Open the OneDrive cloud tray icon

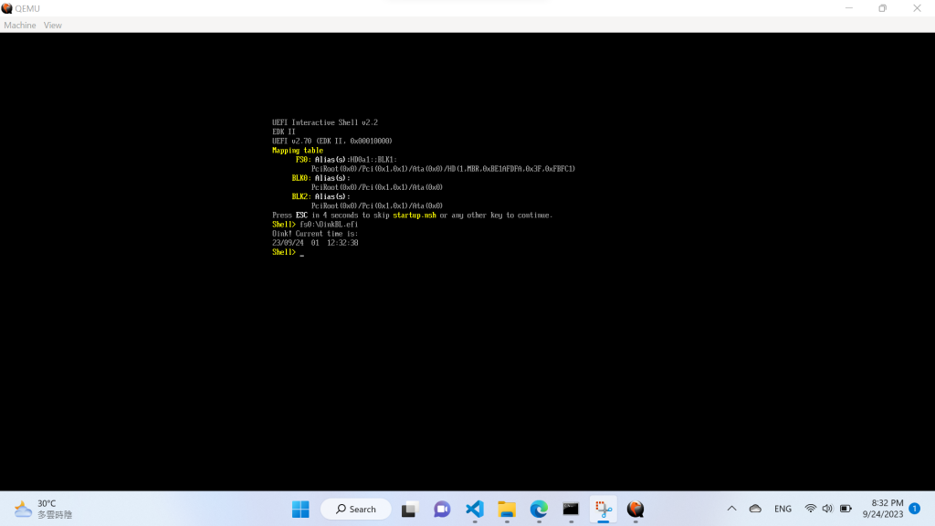pyautogui.click(x=755, y=509)
